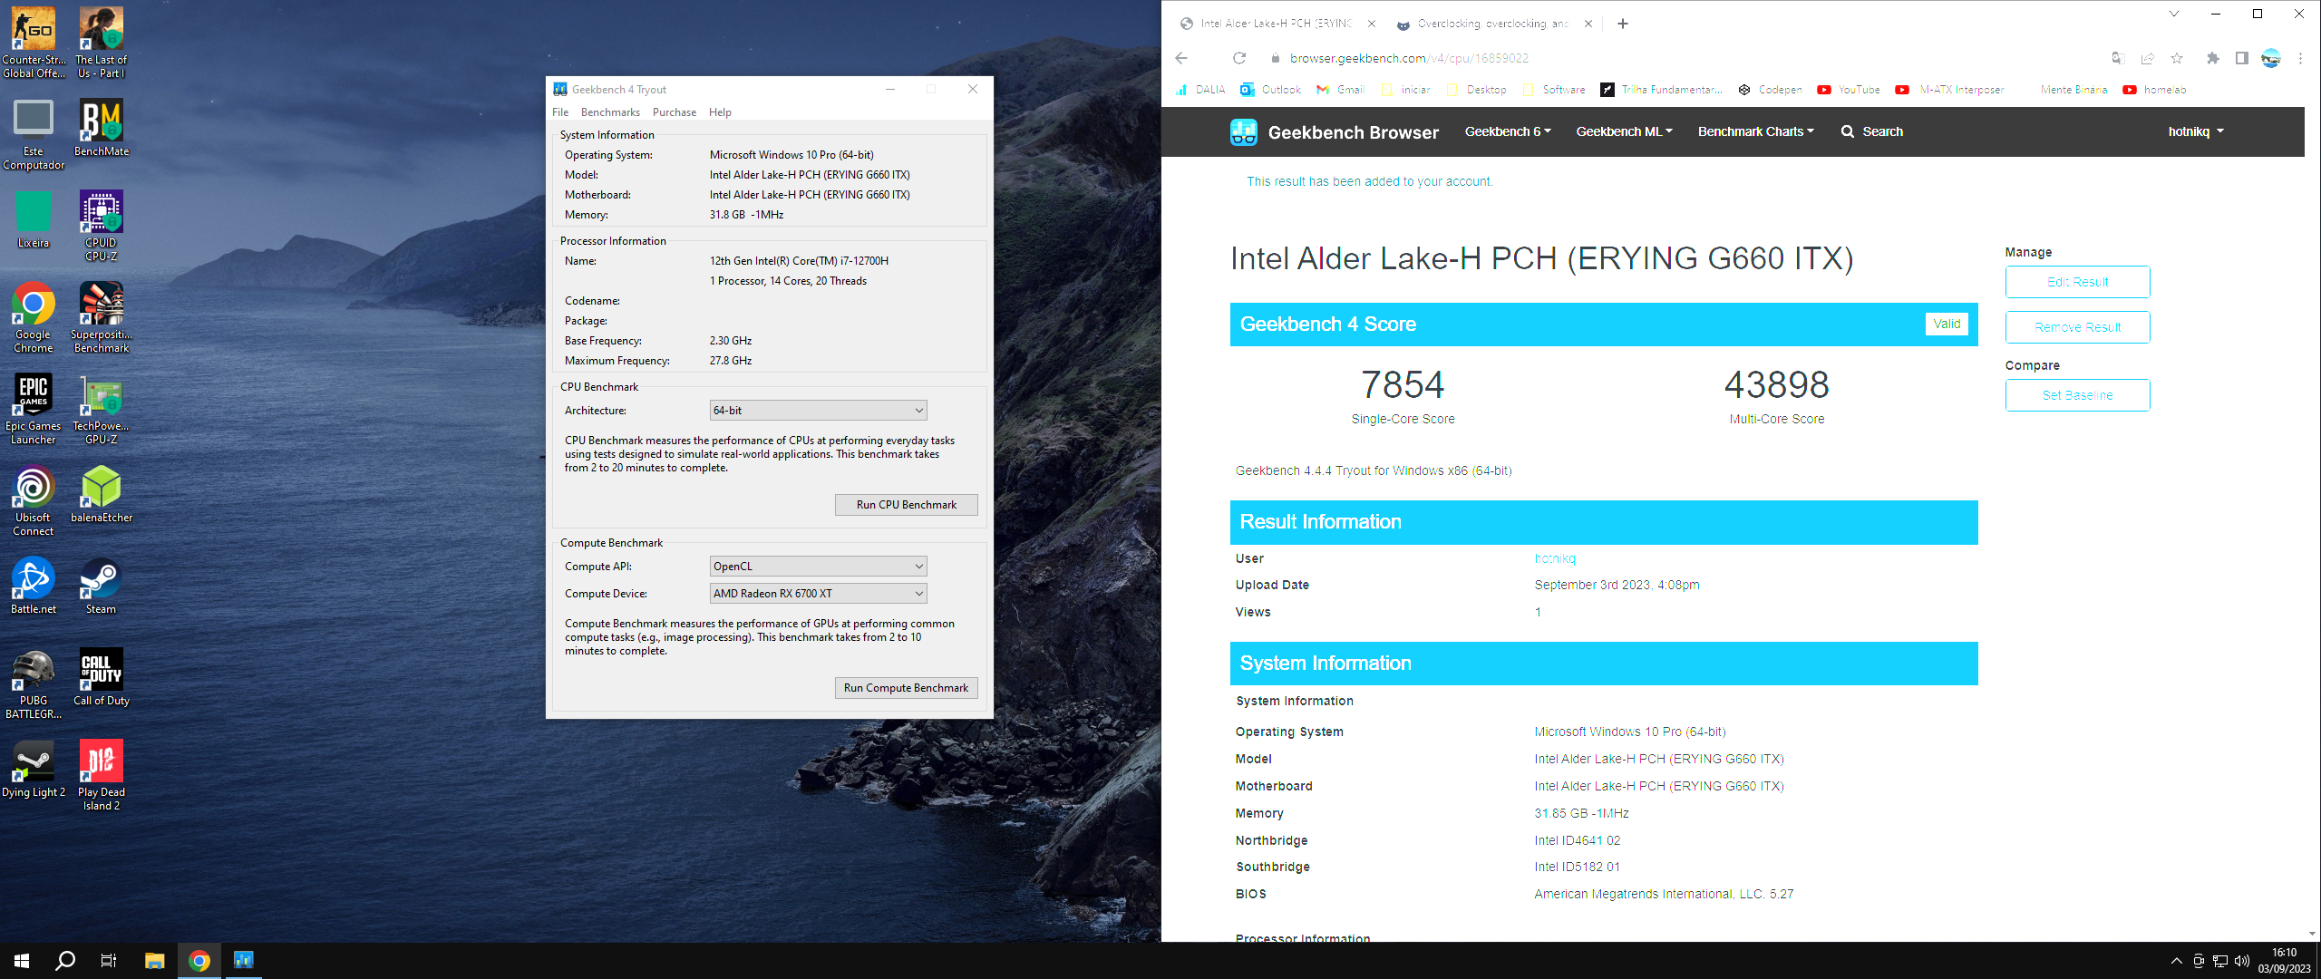Image resolution: width=2321 pixels, height=979 pixels.
Task: Open new browser tab plus button
Action: coord(1623,24)
